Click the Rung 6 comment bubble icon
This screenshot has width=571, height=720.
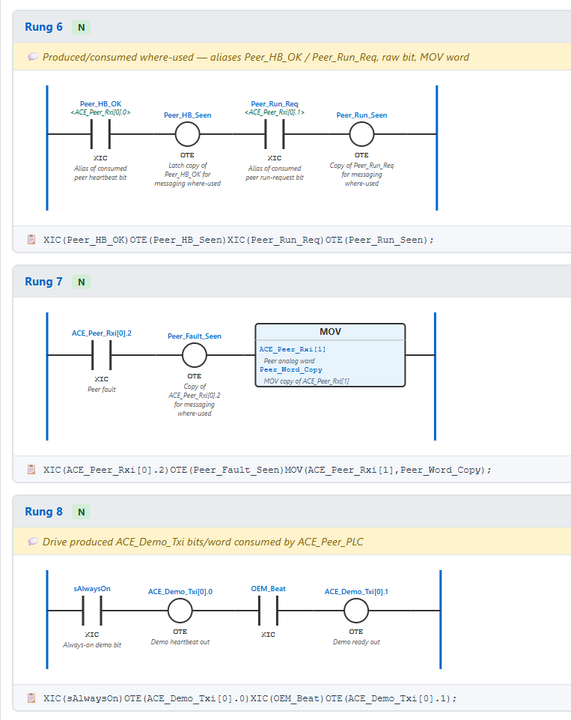click(x=33, y=57)
